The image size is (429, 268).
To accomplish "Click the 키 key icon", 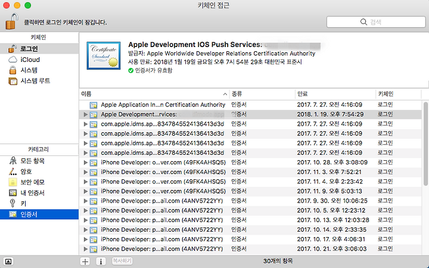I will [13, 203].
